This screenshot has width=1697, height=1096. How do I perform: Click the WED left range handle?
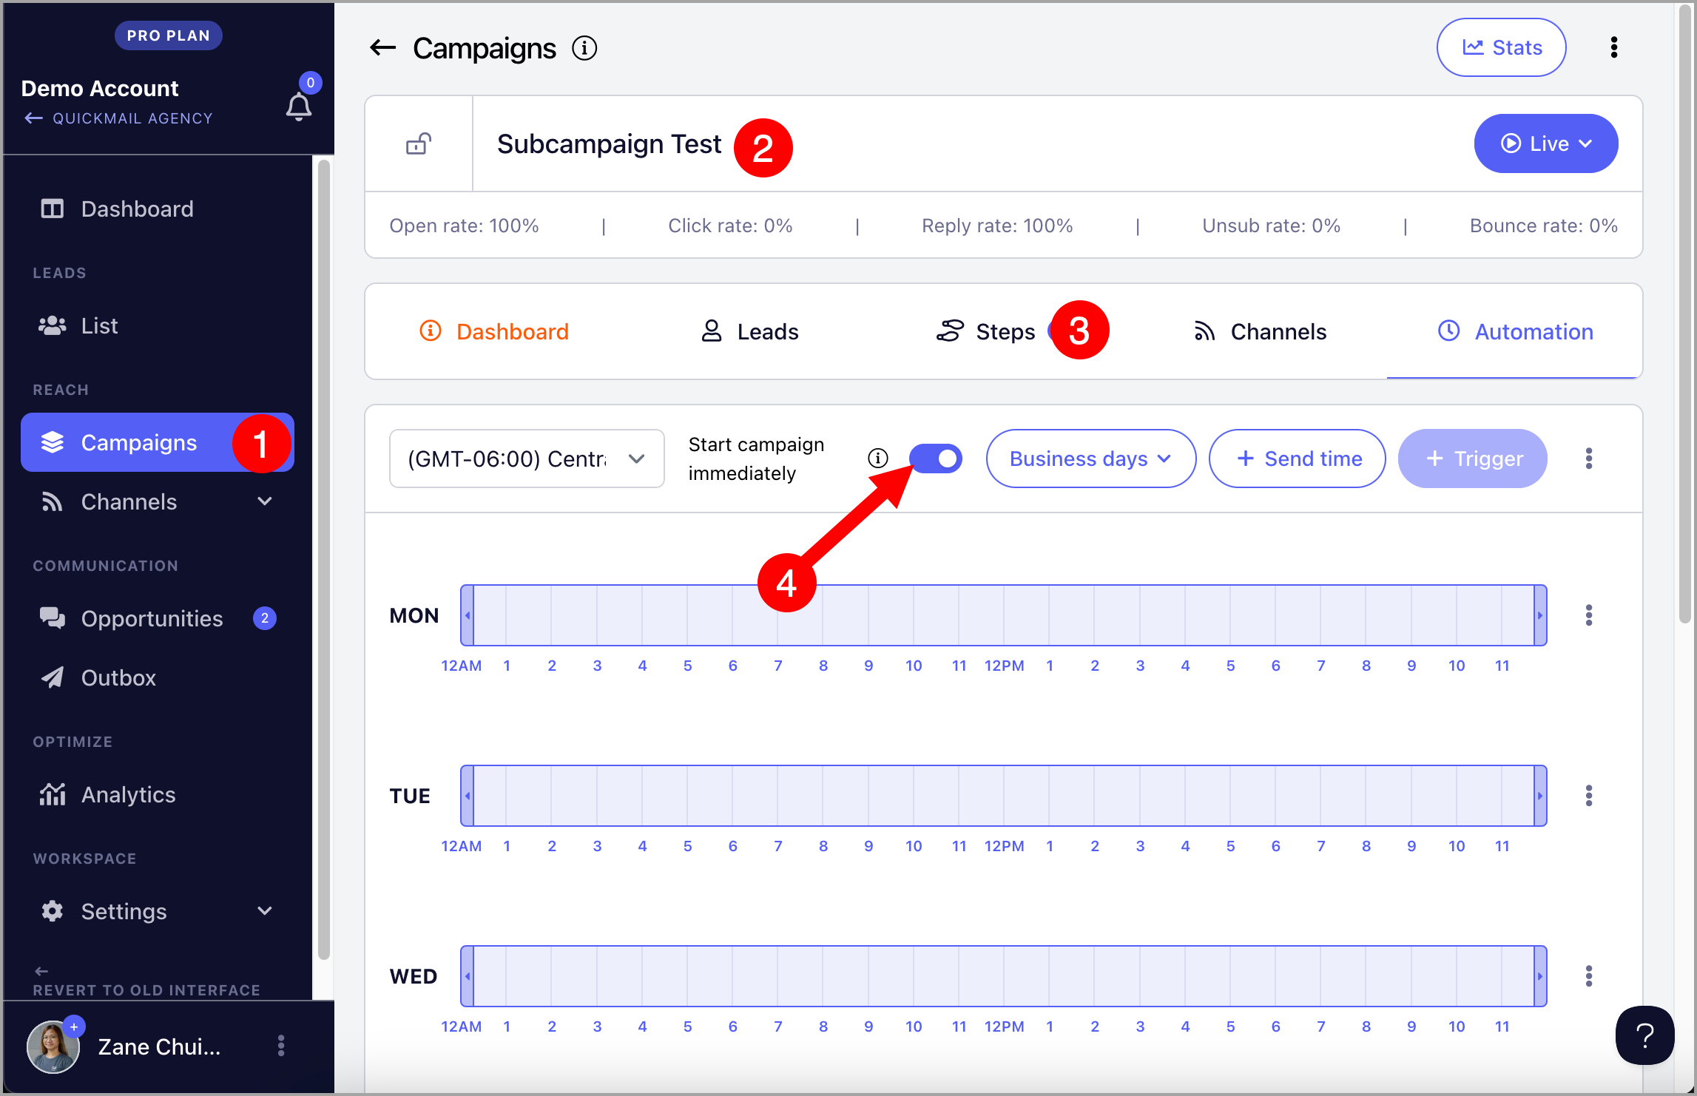(x=468, y=976)
